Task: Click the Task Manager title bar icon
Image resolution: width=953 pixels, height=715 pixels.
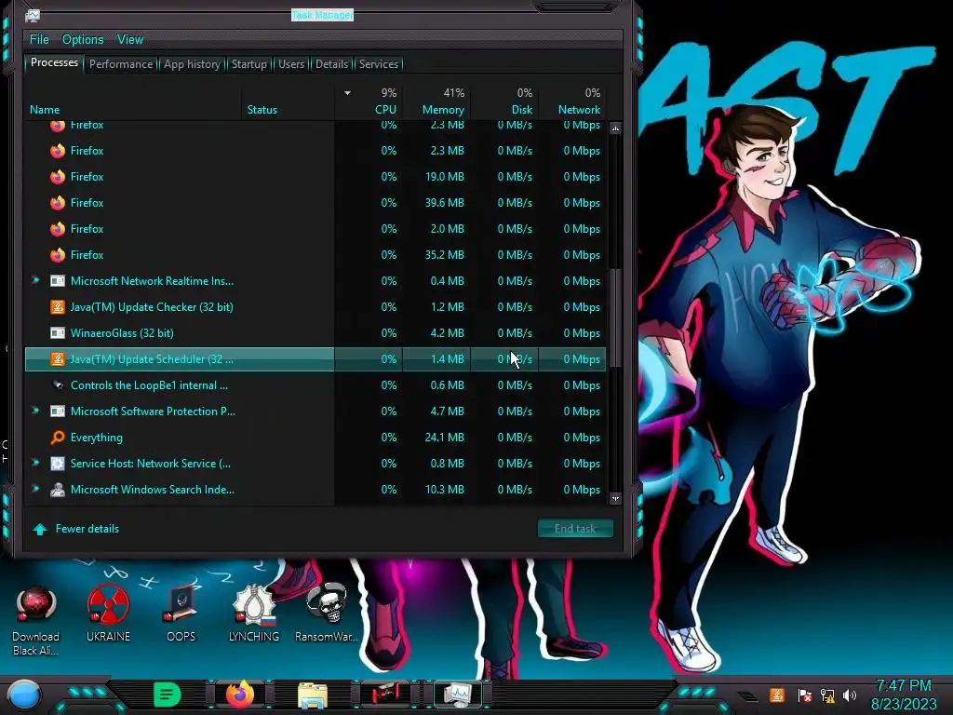Action: click(x=33, y=16)
